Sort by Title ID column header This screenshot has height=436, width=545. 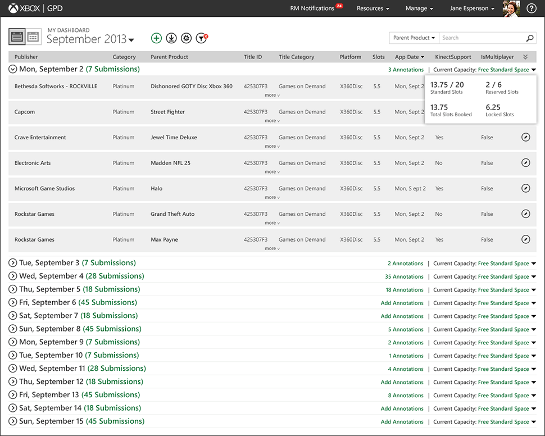pos(253,57)
